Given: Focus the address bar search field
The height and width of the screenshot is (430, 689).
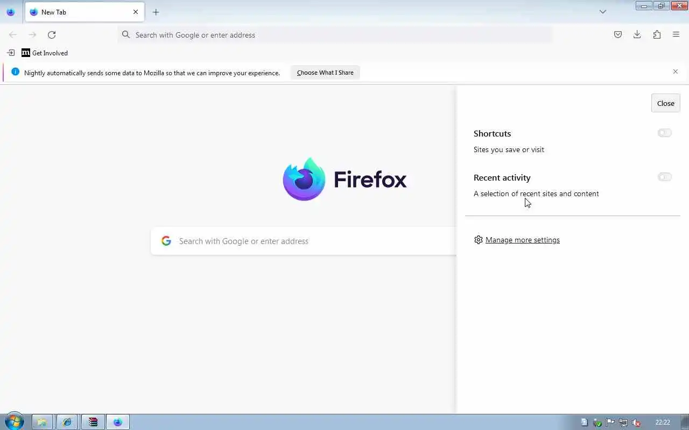Looking at the screenshot, I should point(335,35).
